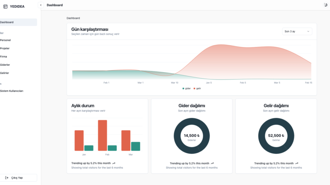
Task: Click the Gider dağılımı heading
Action: [192, 106]
